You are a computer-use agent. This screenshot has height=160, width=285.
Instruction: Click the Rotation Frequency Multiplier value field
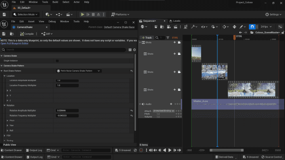pos(67,115)
